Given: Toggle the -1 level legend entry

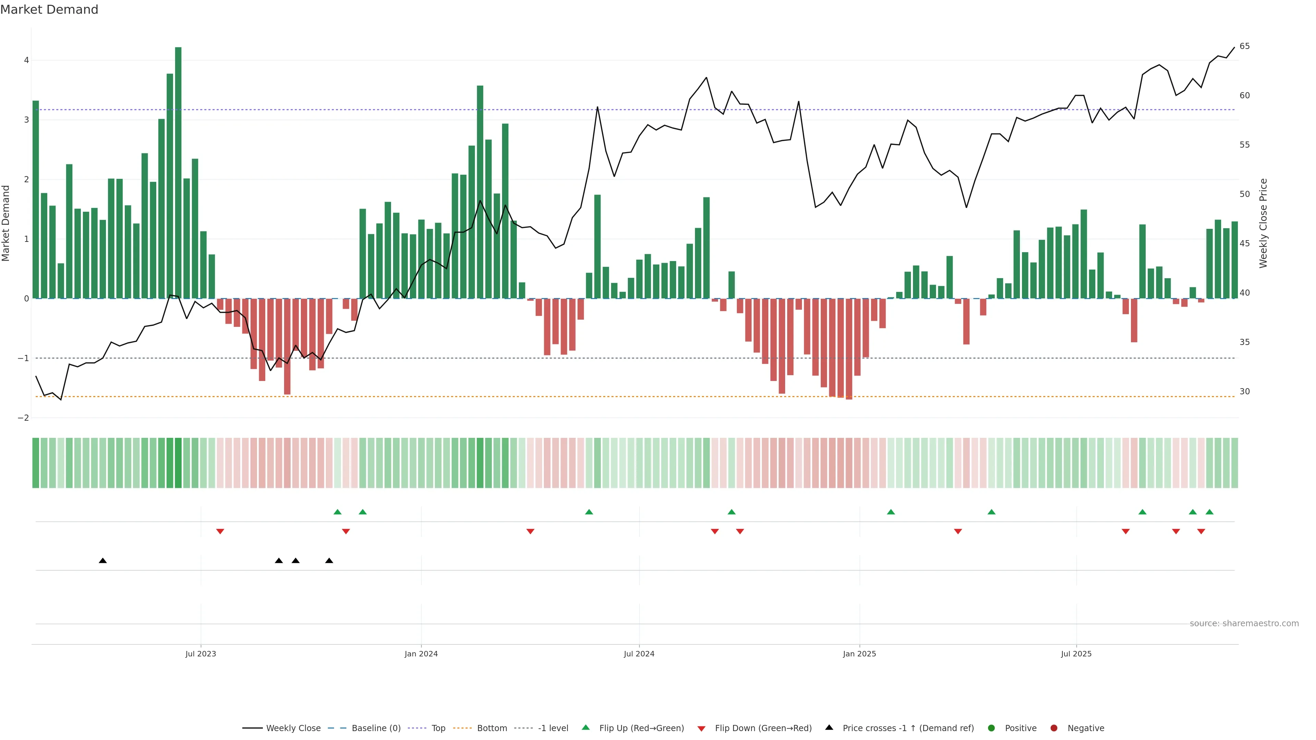Looking at the screenshot, I should coord(553,728).
